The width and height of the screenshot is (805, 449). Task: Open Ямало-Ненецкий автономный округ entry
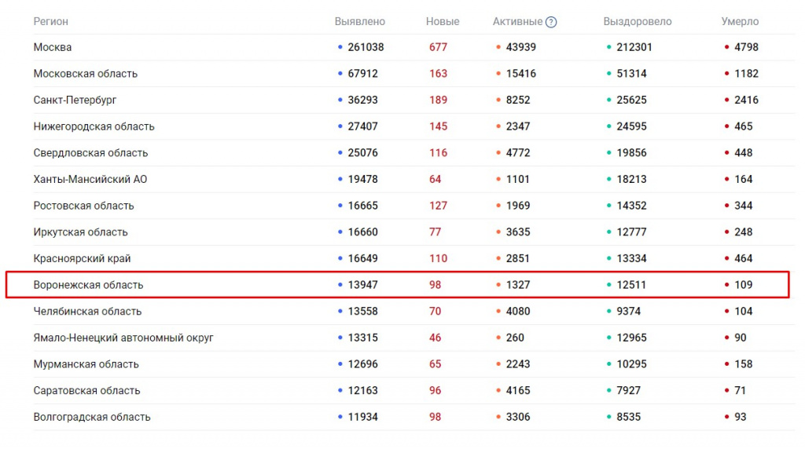[x=123, y=338]
